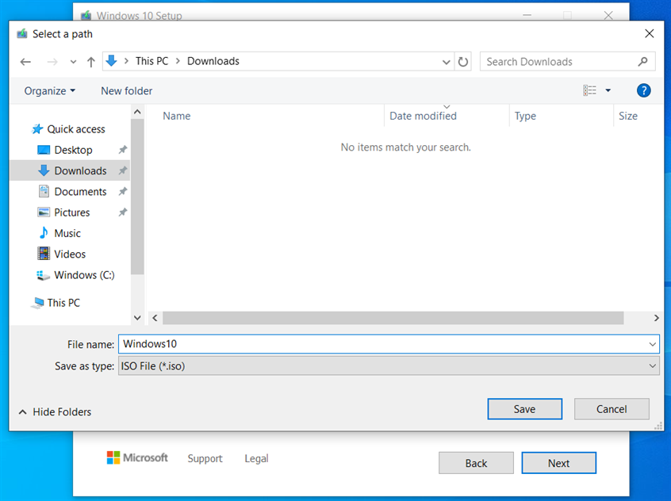Click the Microsoft logo in Setup window
The height and width of the screenshot is (501, 671).
click(137, 457)
